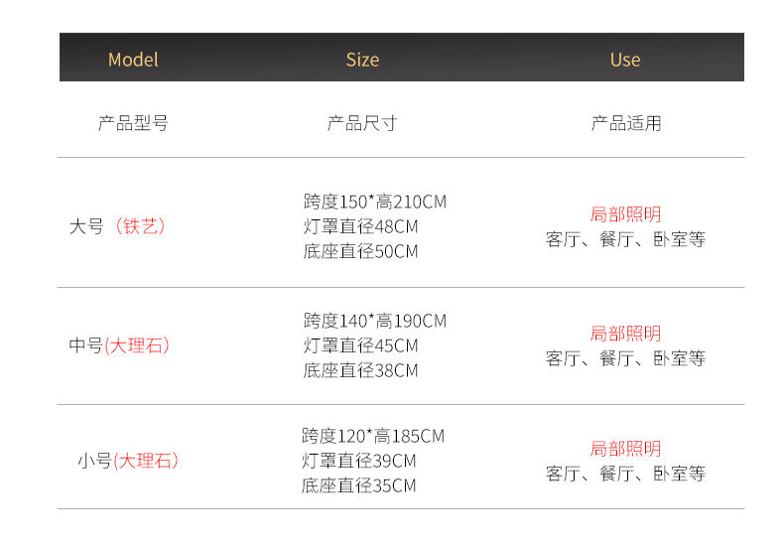Click the 大号 (铁艺) model label

click(x=117, y=226)
